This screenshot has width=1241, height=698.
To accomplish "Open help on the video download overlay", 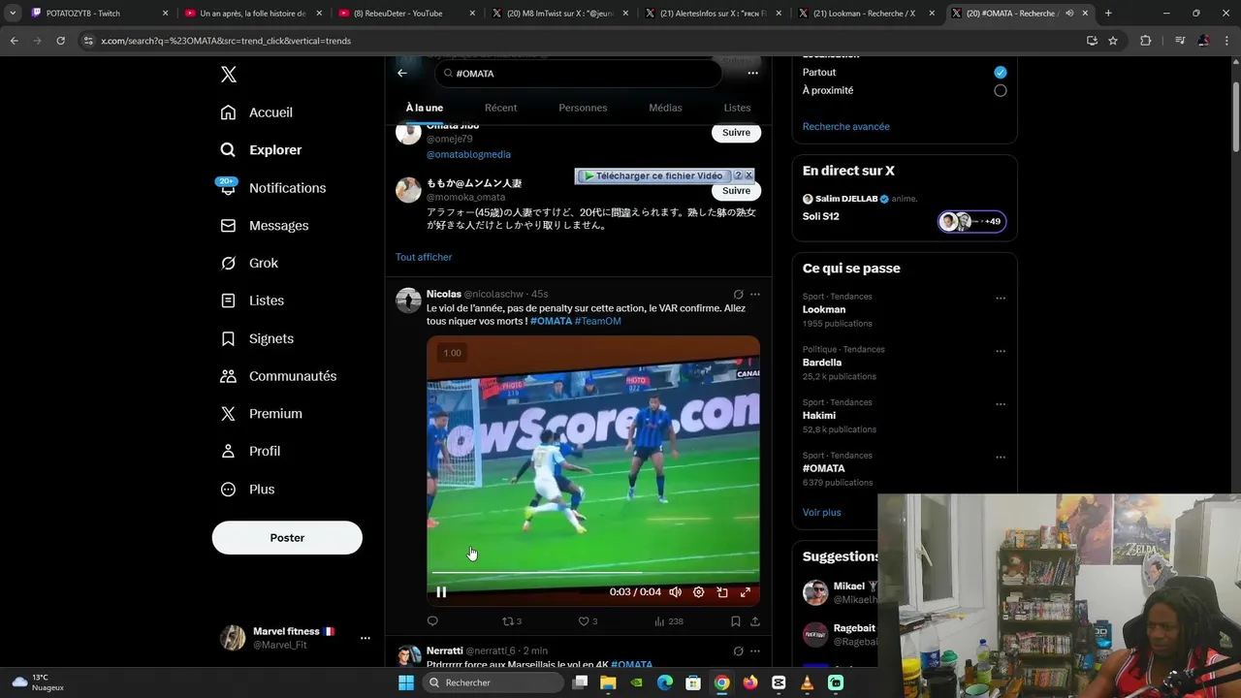I will [x=738, y=175].
